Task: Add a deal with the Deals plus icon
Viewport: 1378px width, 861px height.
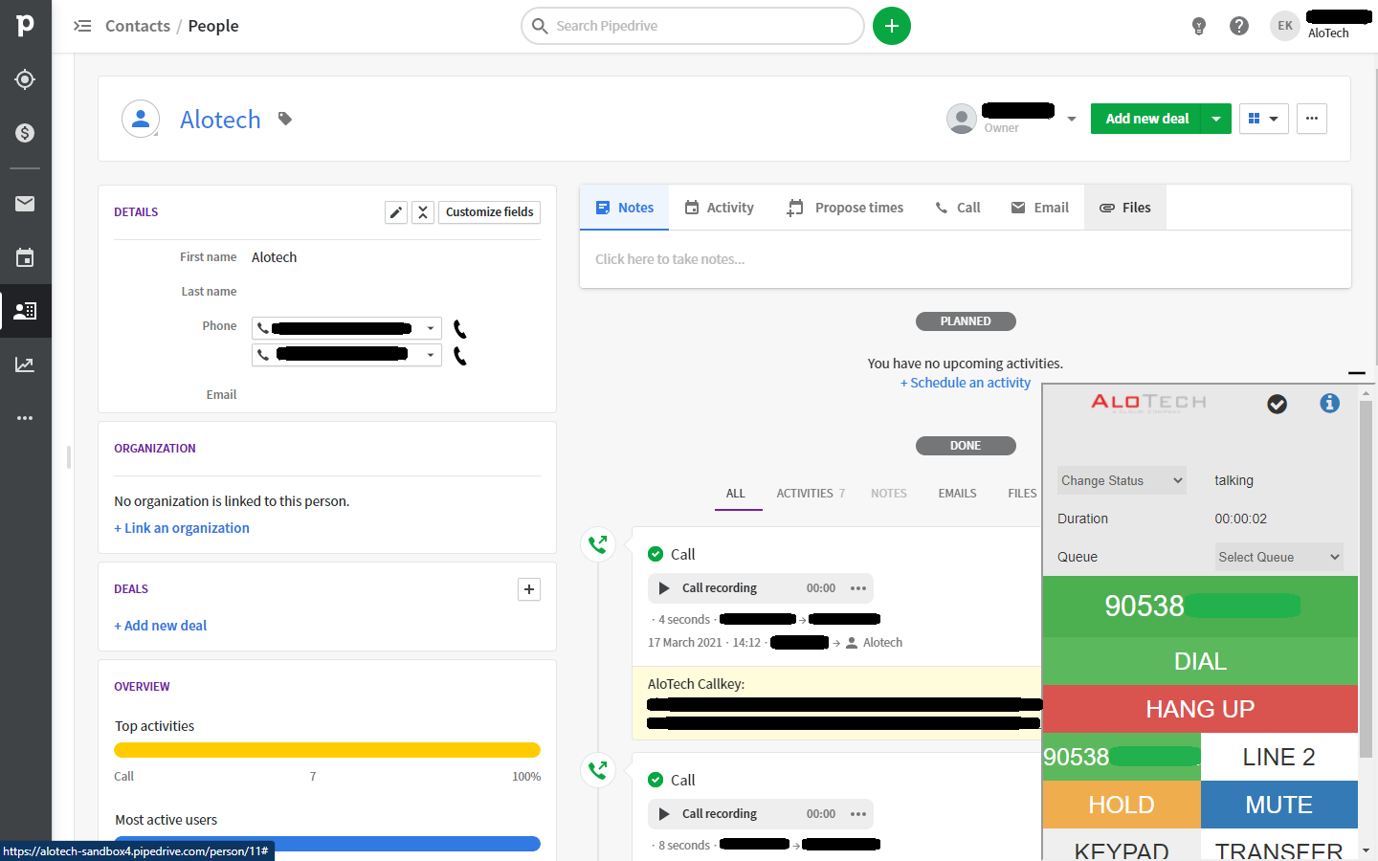Action: pos(529,589)
